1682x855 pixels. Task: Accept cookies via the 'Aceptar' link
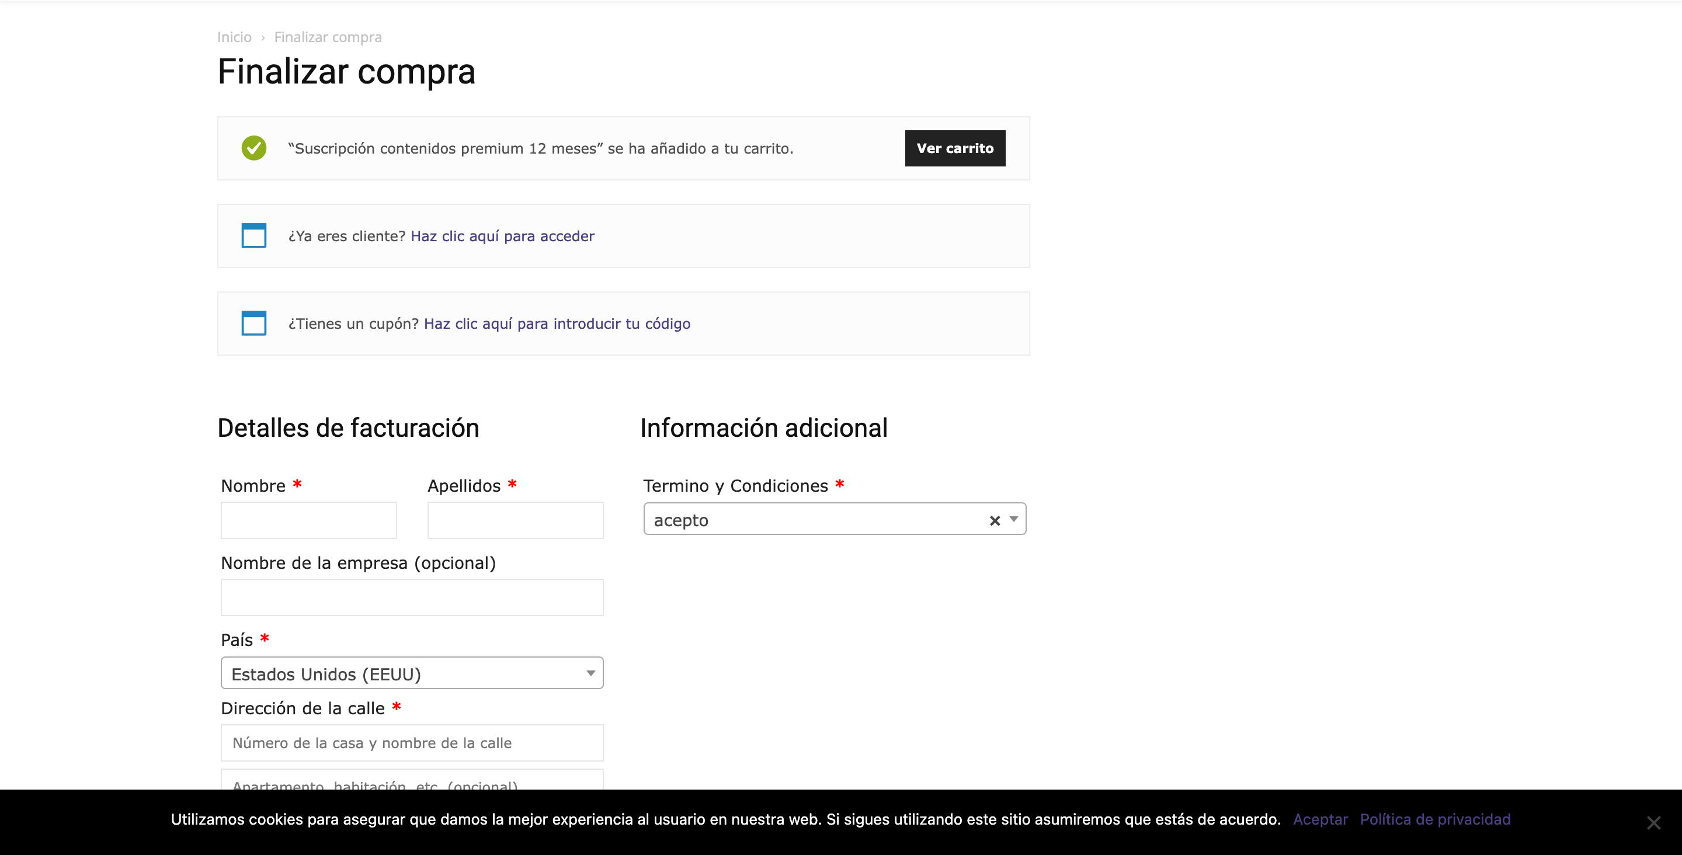pos(1320,820)
